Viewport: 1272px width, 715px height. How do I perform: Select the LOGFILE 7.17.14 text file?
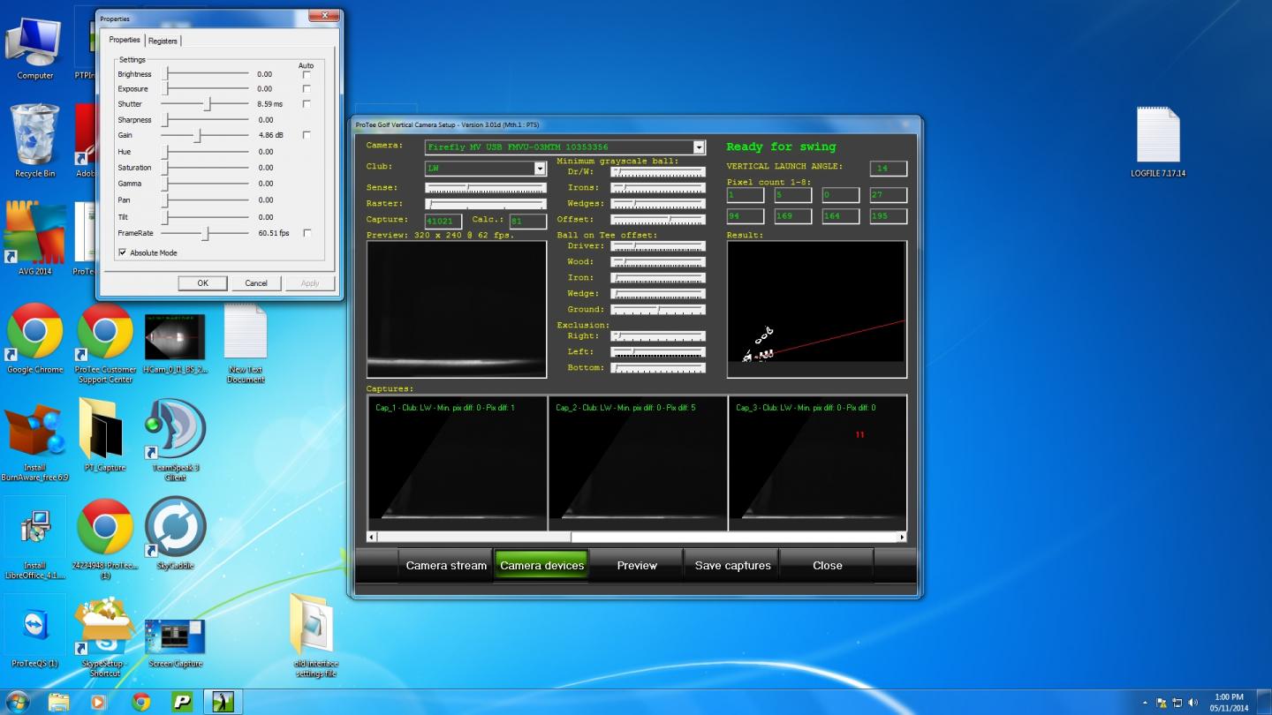1158,142
